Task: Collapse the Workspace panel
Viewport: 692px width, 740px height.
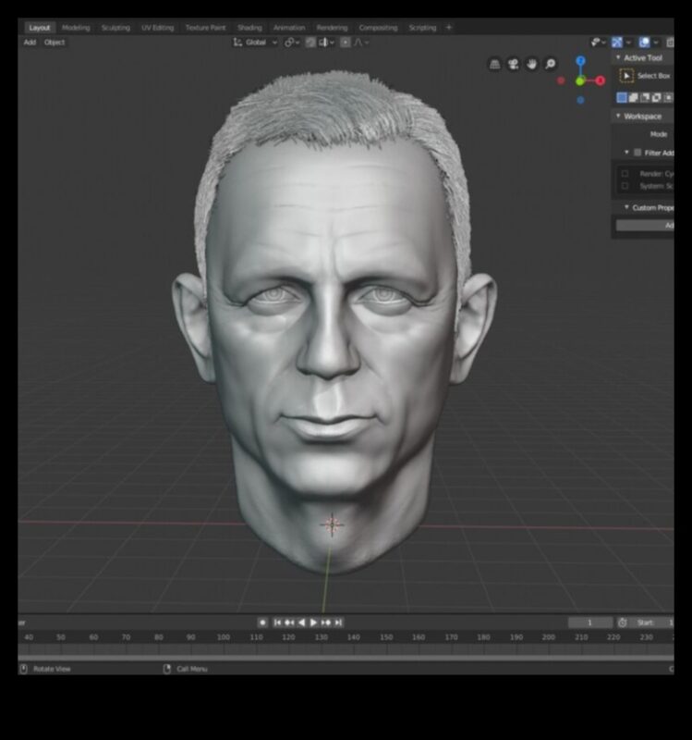Action: click(x=618, y=117)
